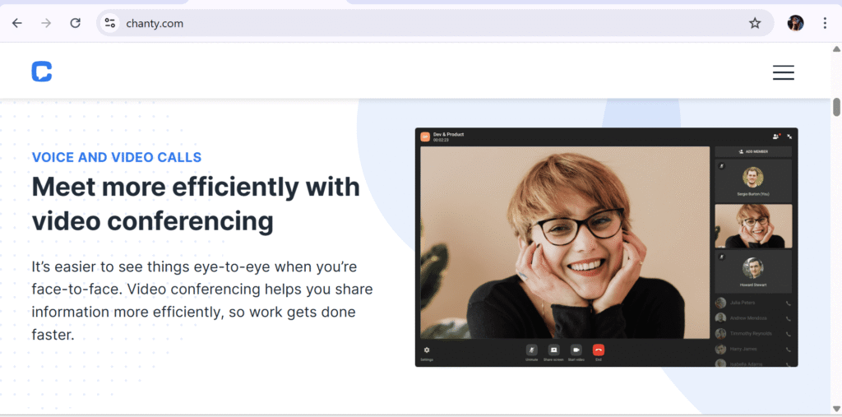Open site information icon in address bar
The width and height of the screenshot is (842, 417).
[110, 23]
